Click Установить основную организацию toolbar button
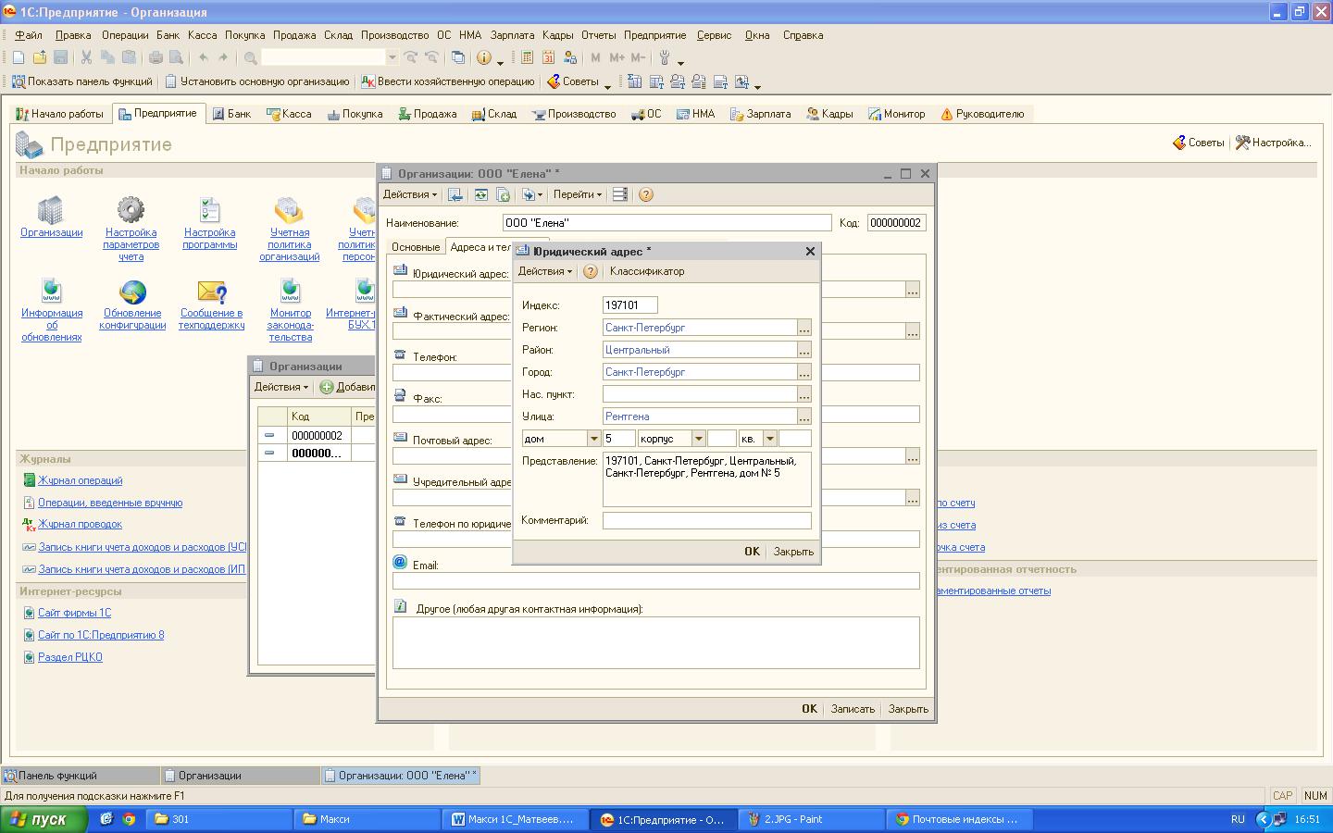The height and width of the screenshot is (833, 1333). (x=257, y=81)
